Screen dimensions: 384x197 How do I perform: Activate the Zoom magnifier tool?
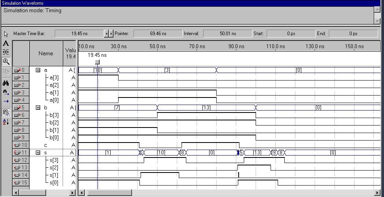pos(6,61)
